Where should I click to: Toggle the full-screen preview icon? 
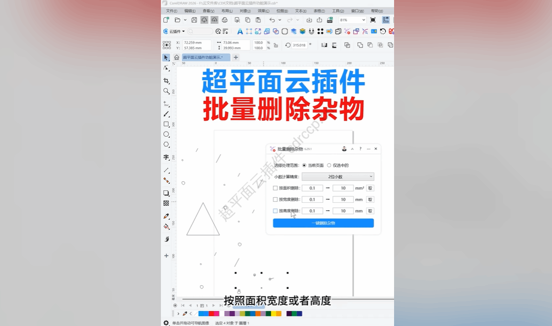(x=373, y=20)
